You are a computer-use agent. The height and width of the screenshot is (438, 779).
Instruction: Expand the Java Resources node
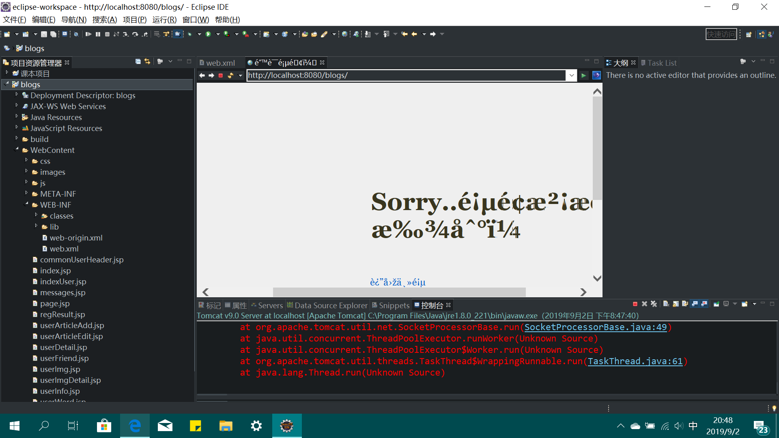17,116
